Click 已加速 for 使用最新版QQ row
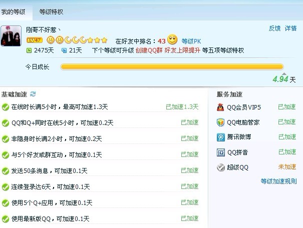 190,218
